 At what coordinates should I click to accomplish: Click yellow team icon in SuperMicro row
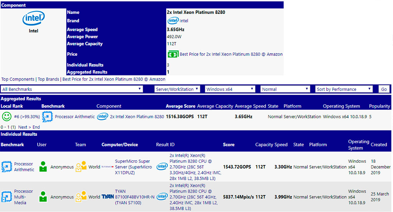tap(81, 167)
